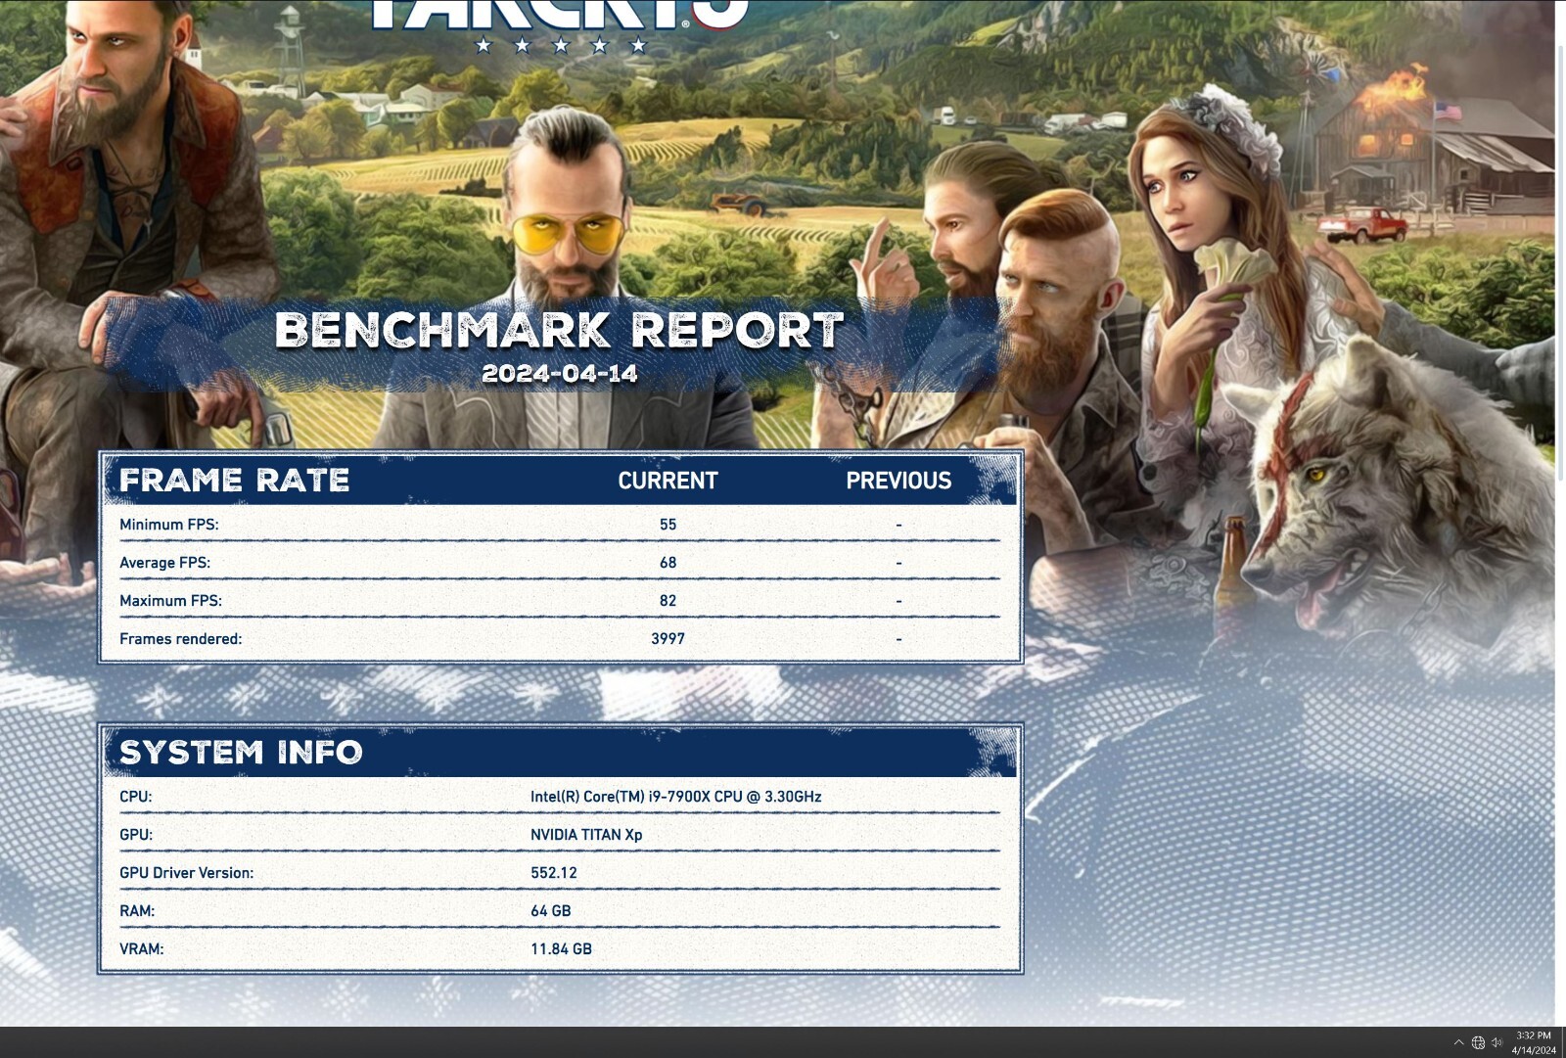
Task: Open the taskbar clock showing 3:32 PM
Action: click(1534, 1042)
